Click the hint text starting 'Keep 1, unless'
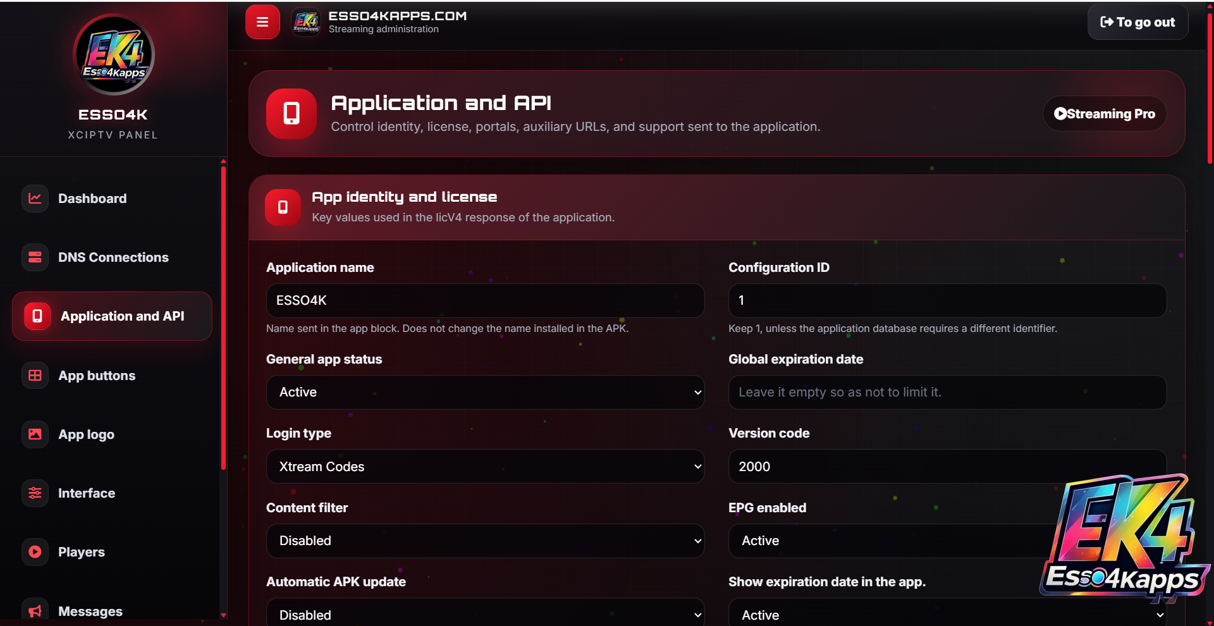The height and width of the screenshot is (626, 1214). tap(893, 328)
